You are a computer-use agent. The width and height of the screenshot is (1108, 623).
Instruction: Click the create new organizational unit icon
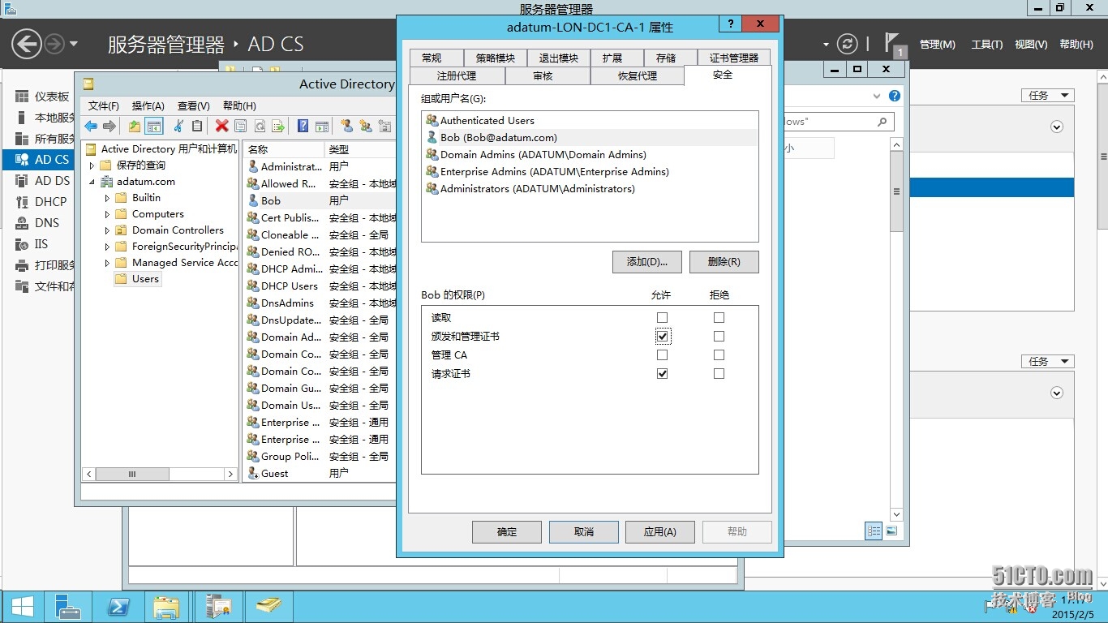pyautogui.click(x=385, y=126)
